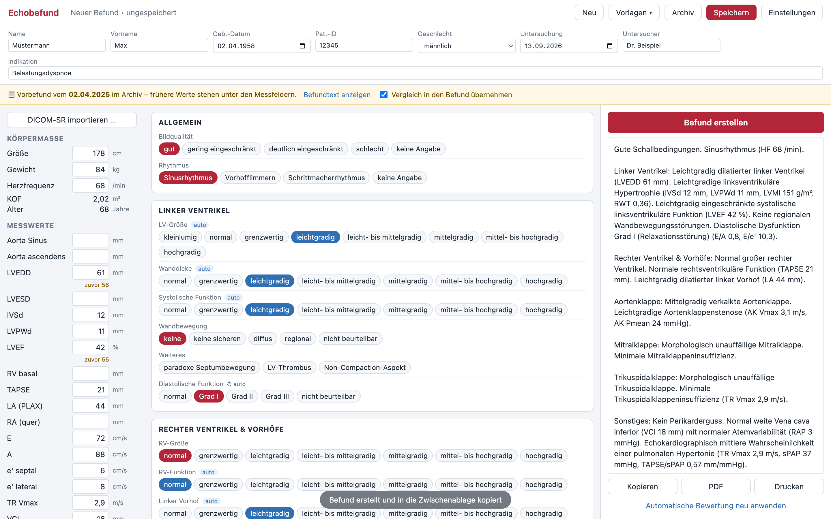
Task: Click the Echobefund app title
Action: tap(33, 13)
